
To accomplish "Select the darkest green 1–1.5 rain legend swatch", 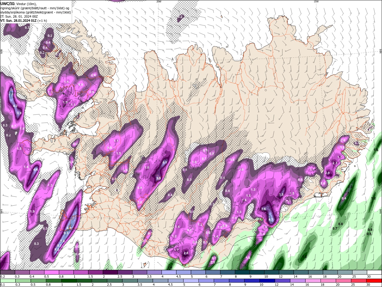I will [69, 281].
